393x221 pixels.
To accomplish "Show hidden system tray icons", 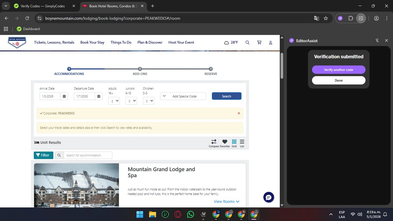I will (x=331, y=214).
